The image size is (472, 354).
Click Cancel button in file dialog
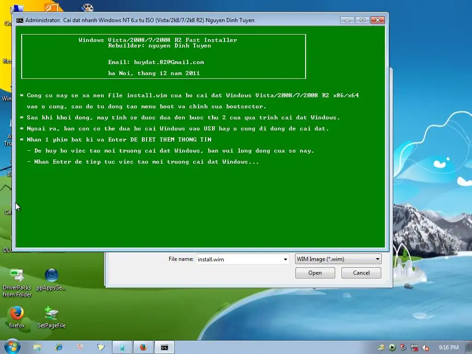[x=361, y=273]
